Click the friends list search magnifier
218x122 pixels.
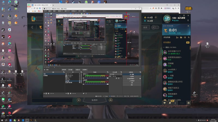coord(189,37)
